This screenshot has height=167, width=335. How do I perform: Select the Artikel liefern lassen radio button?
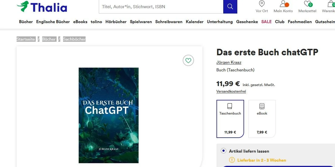pos(224,151)
